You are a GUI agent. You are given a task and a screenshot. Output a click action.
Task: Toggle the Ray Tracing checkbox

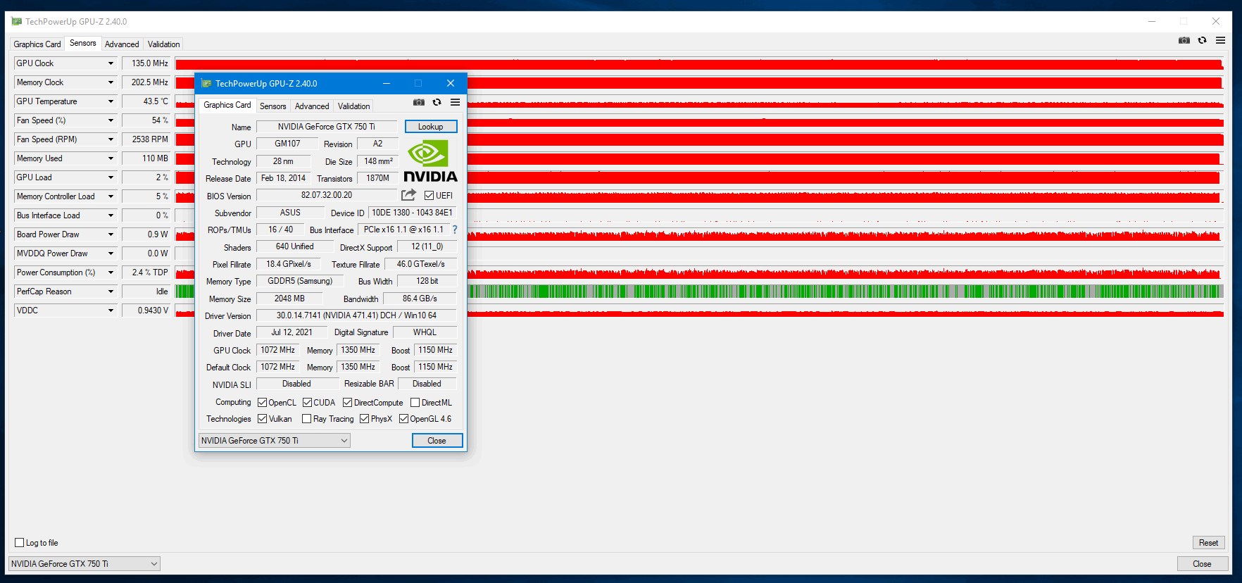click(x=307, y=419)
